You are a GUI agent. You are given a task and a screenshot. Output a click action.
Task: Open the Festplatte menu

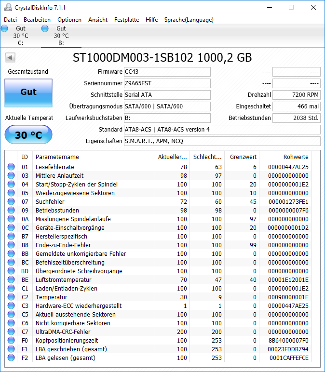(x=126, y=20)
